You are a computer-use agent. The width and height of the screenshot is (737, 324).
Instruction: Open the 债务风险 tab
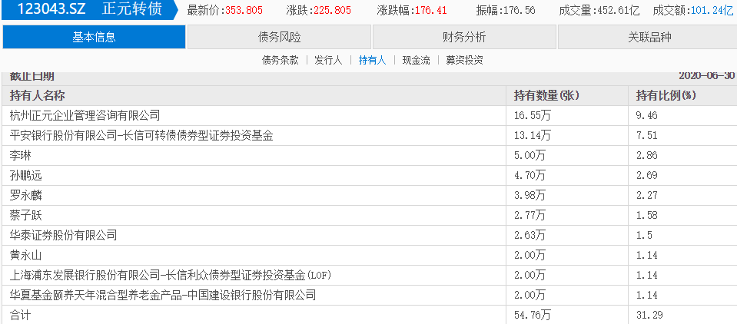tap(279, 37)
